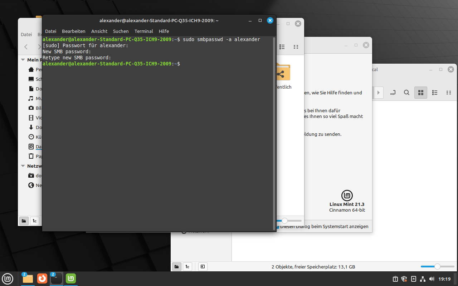The width and height of the screenshot is (458, 286).
Task: Open Datei menu of the leftmost file manager
Action: click(26, 35)
